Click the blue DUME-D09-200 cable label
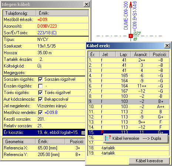 point(126,15)
